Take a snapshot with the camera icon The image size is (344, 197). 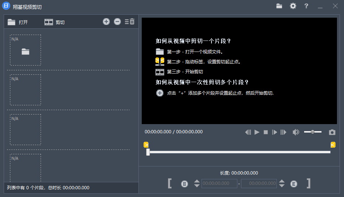point(332,132)
